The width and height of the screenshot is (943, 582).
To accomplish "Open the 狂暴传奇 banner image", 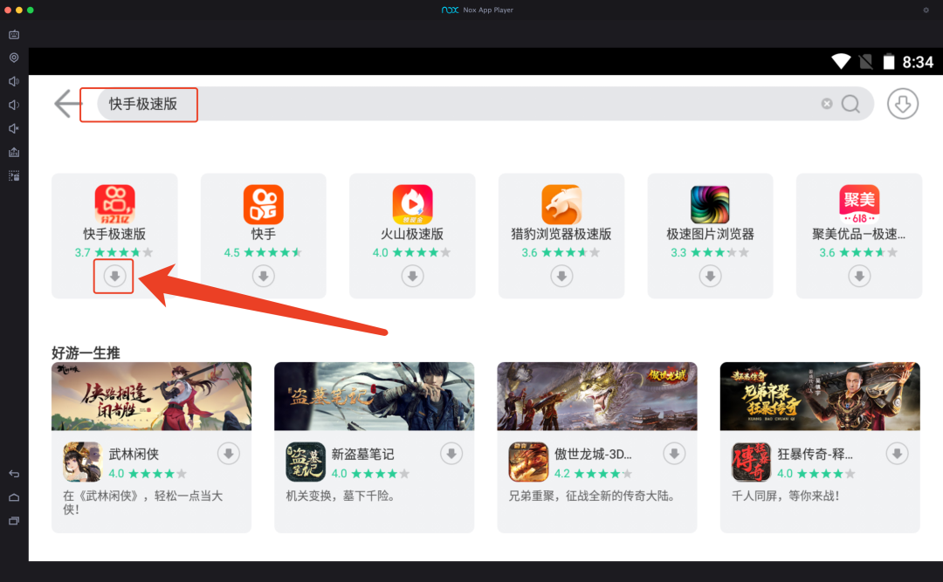I will coord(820,396).
